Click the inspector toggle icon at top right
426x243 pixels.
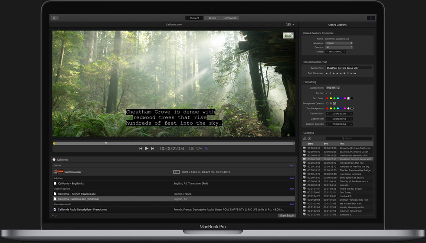(x=371, y=18)
